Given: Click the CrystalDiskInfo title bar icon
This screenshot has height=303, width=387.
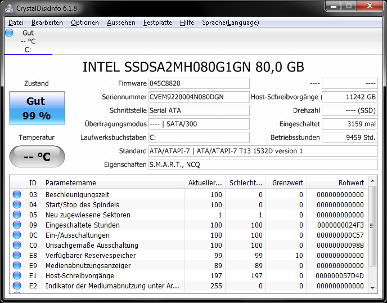Looking at the screenshot, I should pyautogui.click(x=9, y=8).
